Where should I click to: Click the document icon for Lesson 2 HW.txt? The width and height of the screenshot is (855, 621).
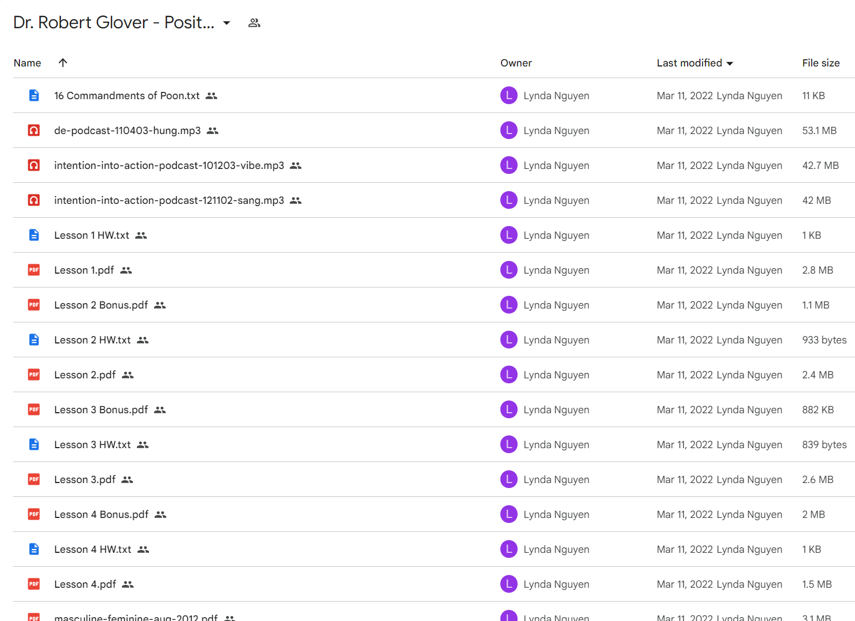pyautogui.click(x=34, y=340)
